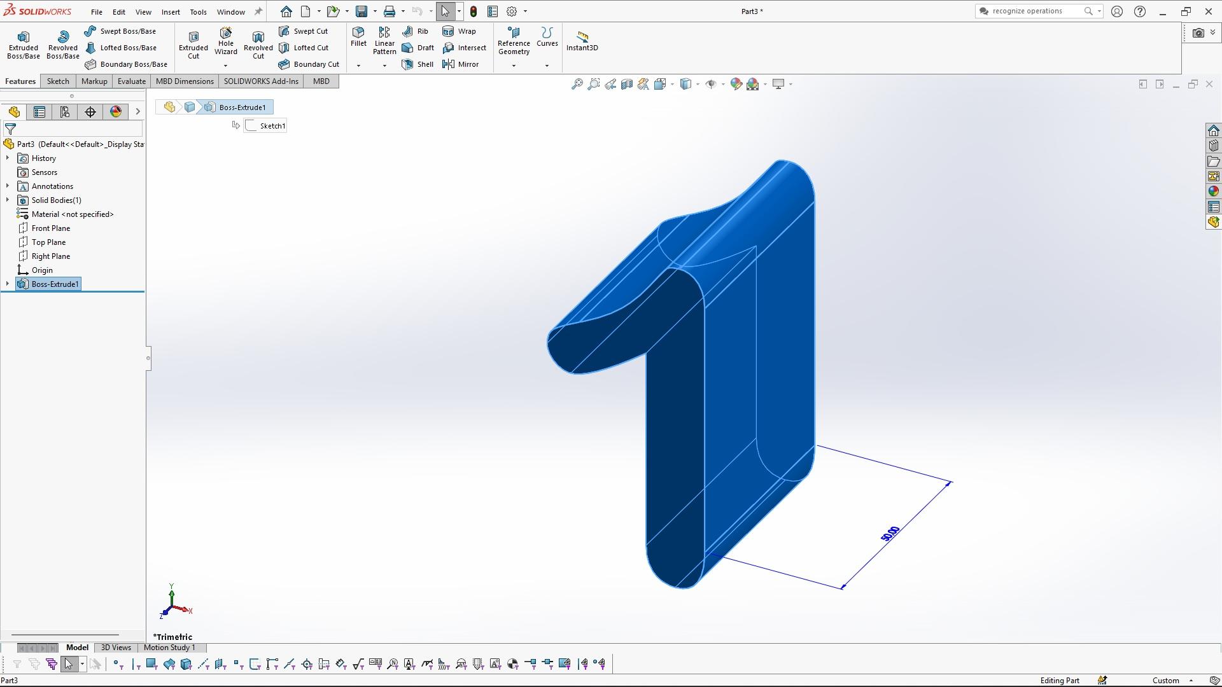1222x687 pixels.
Task: Select the Revolved Boss/Base tool
Action: [x=63, y=45]
